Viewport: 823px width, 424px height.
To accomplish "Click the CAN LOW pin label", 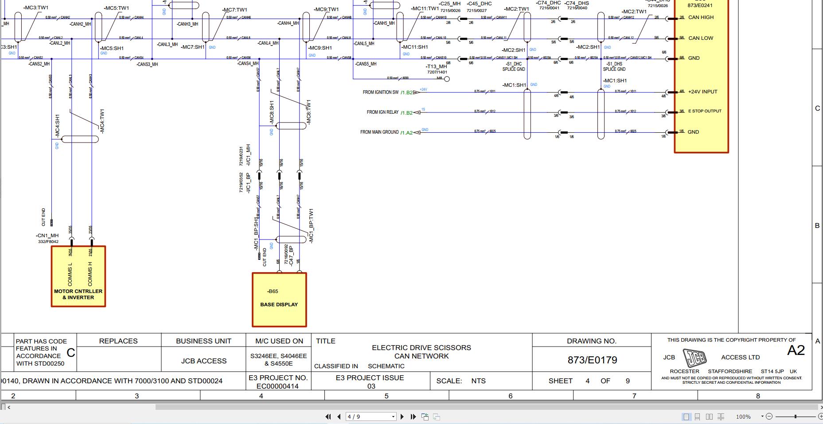I will 701,38.
